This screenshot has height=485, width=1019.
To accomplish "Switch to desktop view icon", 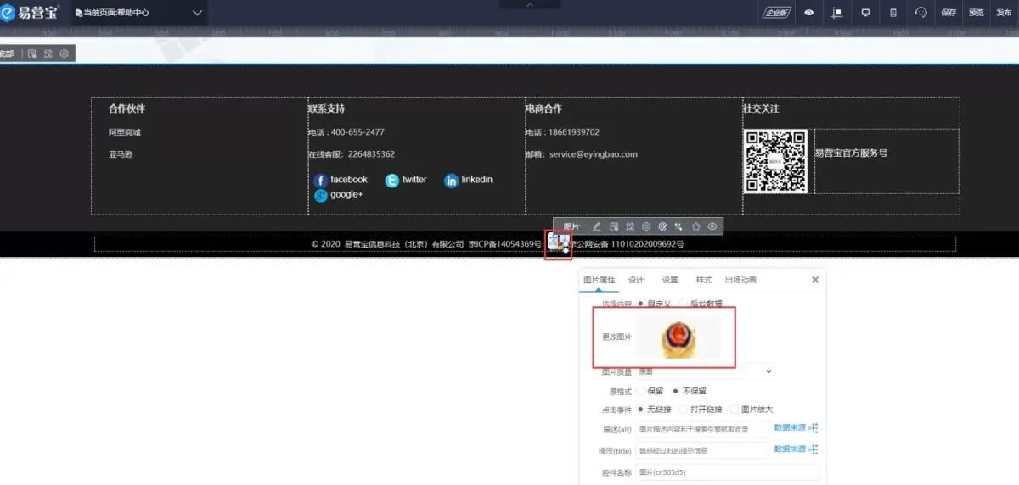I will [865, 13].
